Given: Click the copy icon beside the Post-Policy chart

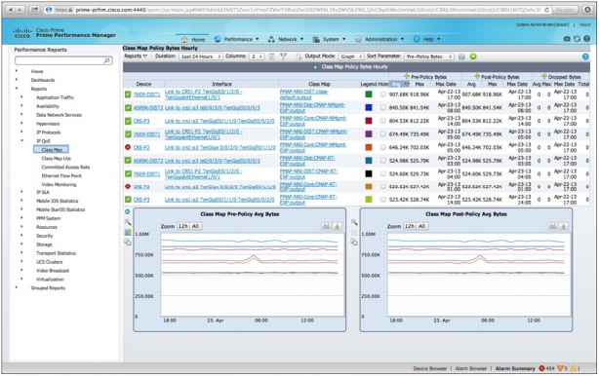Looking at the screenshot, I should click(354, 243).
